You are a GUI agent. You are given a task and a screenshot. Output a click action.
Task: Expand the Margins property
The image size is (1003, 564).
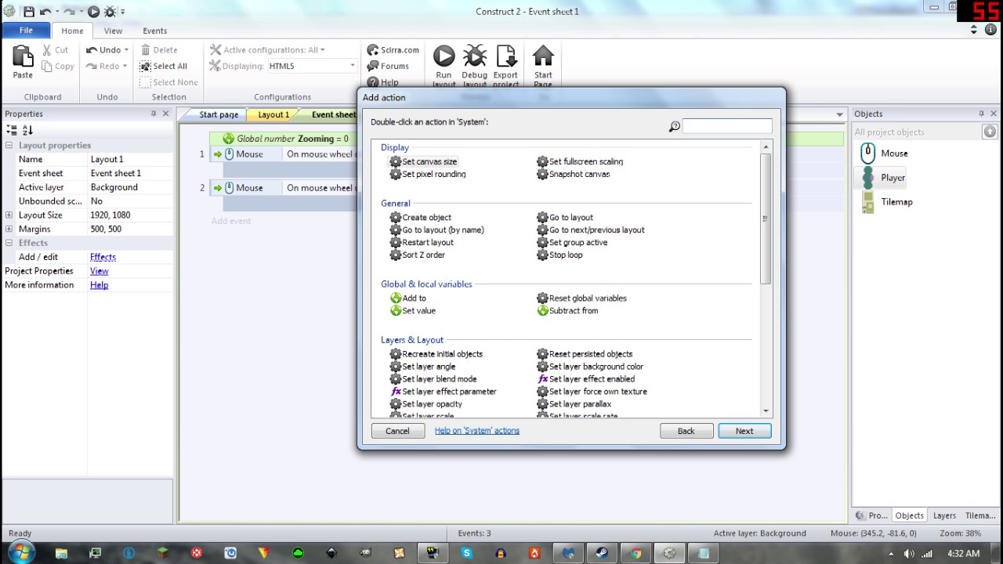pos(9,230)
